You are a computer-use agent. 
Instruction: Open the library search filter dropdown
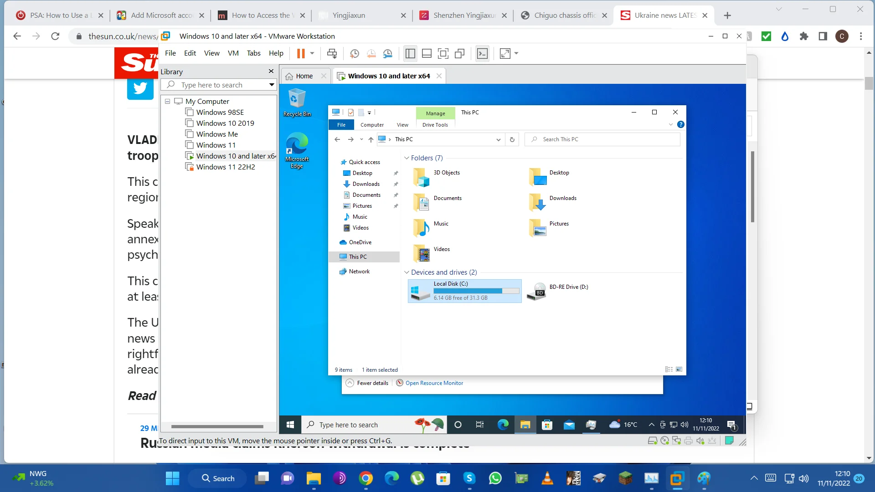point(272,85)
